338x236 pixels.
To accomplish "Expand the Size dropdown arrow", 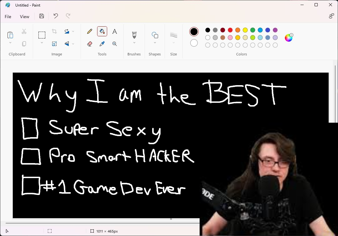I will point(173,43).
